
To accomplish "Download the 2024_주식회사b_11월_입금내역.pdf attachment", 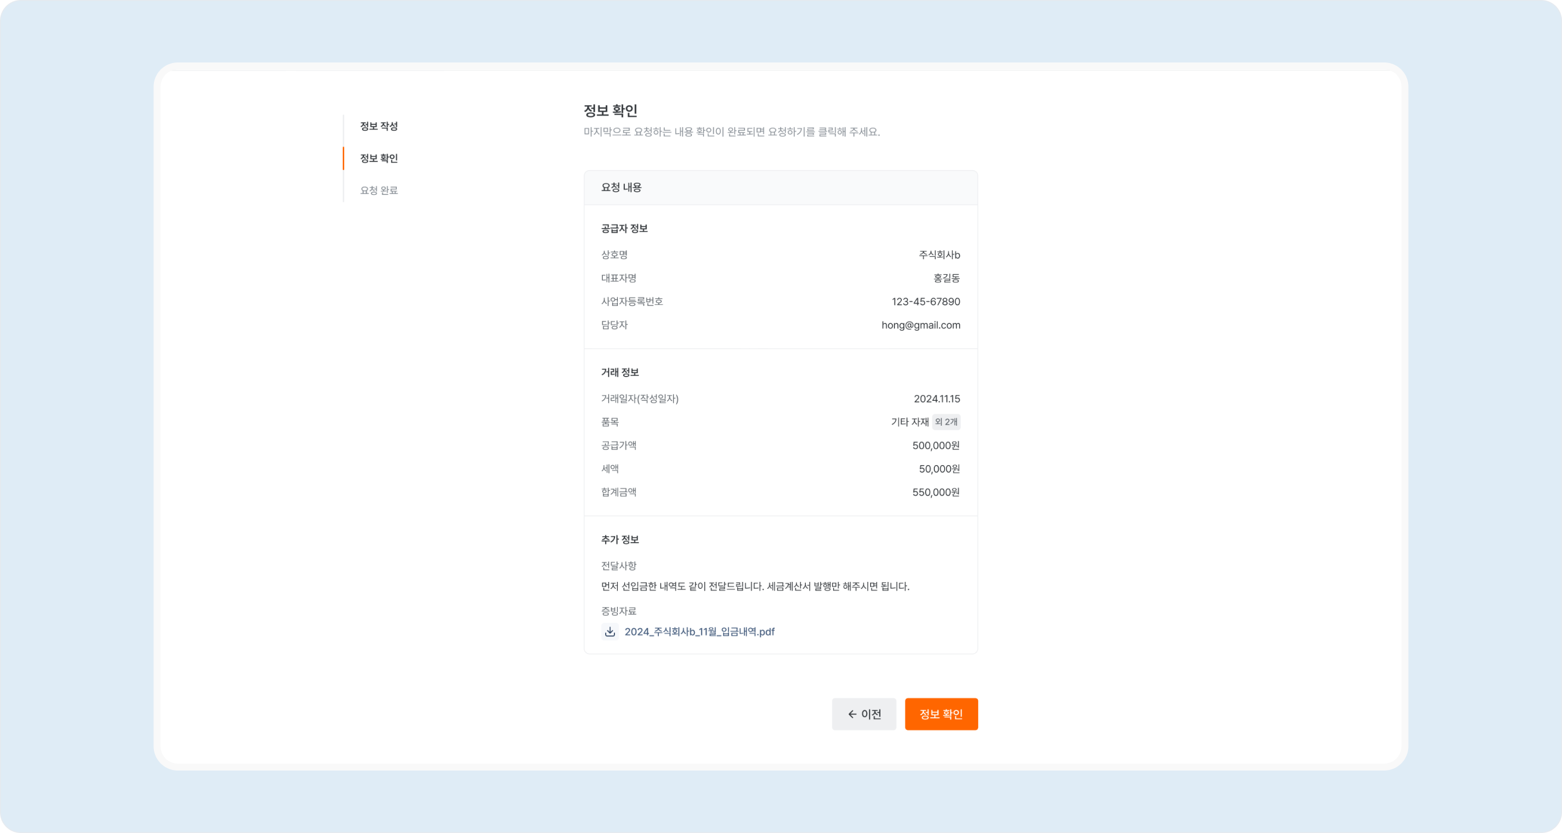I will tap(699, 631).
